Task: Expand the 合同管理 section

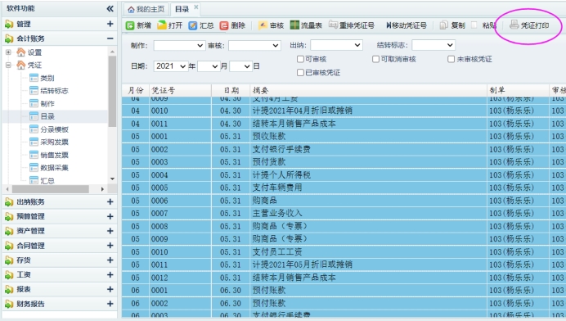Action: click(x=110, y=246)
